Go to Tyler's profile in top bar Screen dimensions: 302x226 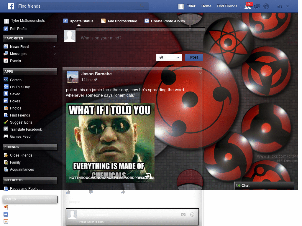[x=187, y=6]
